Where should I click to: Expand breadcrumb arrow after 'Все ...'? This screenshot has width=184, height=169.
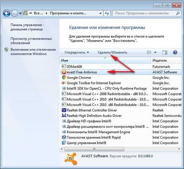(47, 13)
